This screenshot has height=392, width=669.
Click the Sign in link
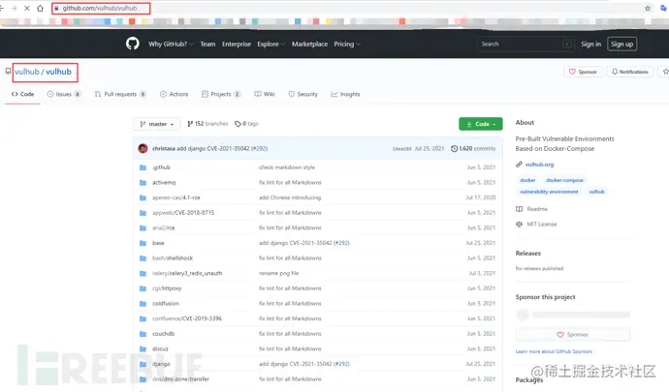click(x=590, y=44)
